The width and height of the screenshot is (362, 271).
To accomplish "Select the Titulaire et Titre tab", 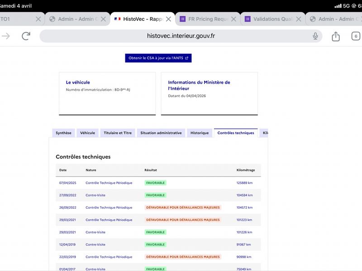I will click(118, 133).
